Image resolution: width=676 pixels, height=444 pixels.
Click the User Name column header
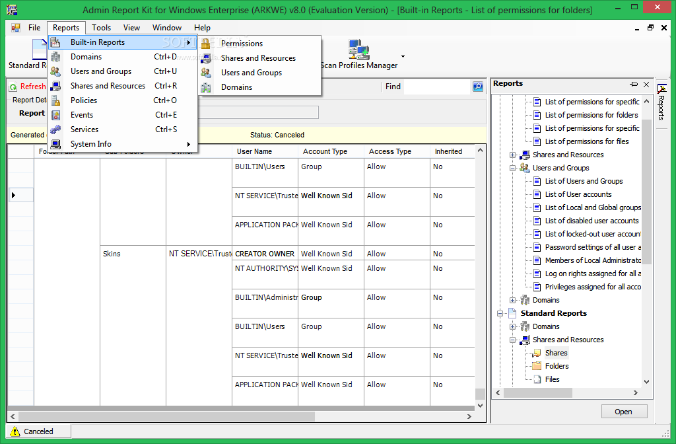click(x=265, y=151)
